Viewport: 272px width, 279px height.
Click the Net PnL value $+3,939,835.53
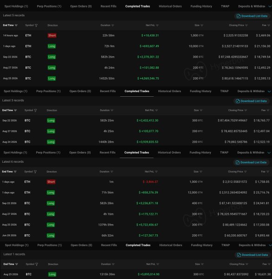[x=148, y=142]
